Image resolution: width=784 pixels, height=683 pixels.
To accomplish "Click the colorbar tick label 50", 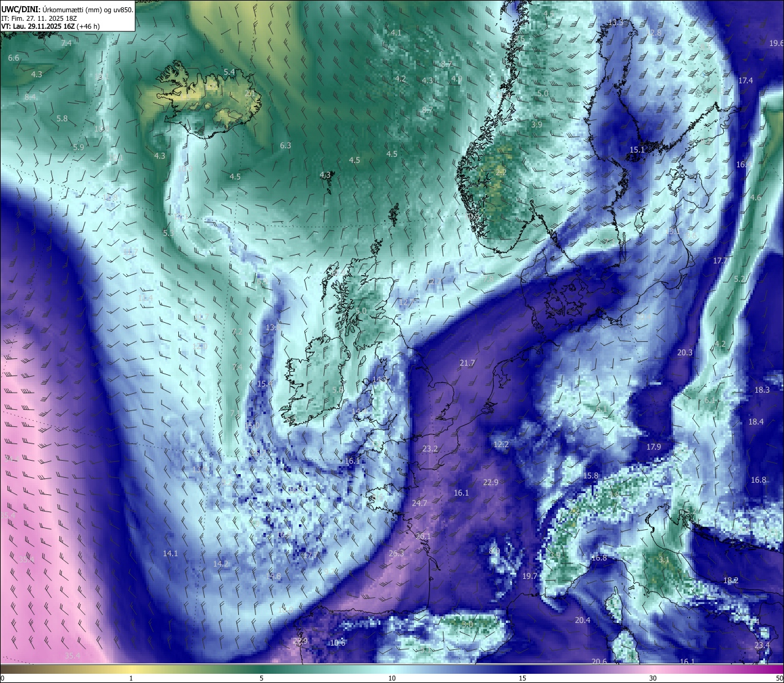I will 779,678.
